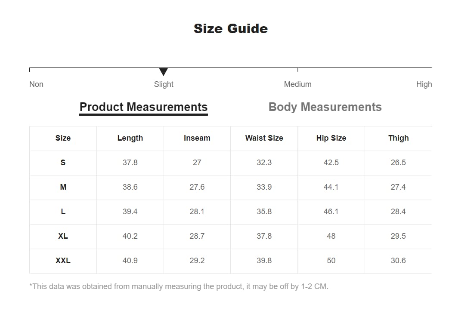Select the S size row label
Image resolution: width=449 pixels, height=320 pixels.
[63, 163]
